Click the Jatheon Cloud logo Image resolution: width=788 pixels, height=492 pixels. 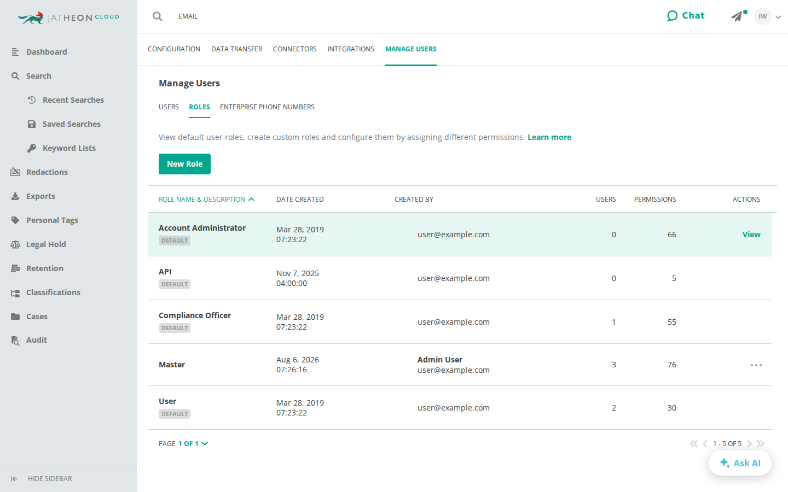click(68, 17)
